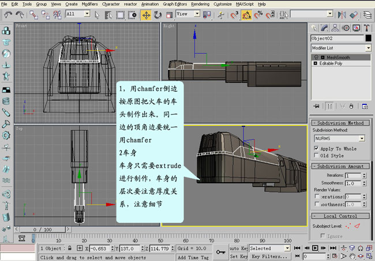The height and width of the screenshot is (261, 375).
Task: Toggle the MeshSmooth modifier lightbulb
Action: click(x=316, y=57)
